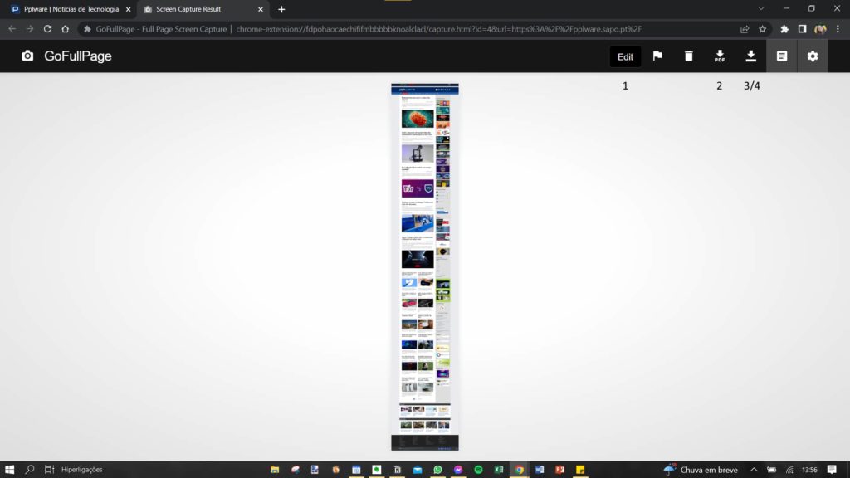Click the flag report icon
Image resolution: width=850 pixels, height=478 pixels.
click(657, 56)
